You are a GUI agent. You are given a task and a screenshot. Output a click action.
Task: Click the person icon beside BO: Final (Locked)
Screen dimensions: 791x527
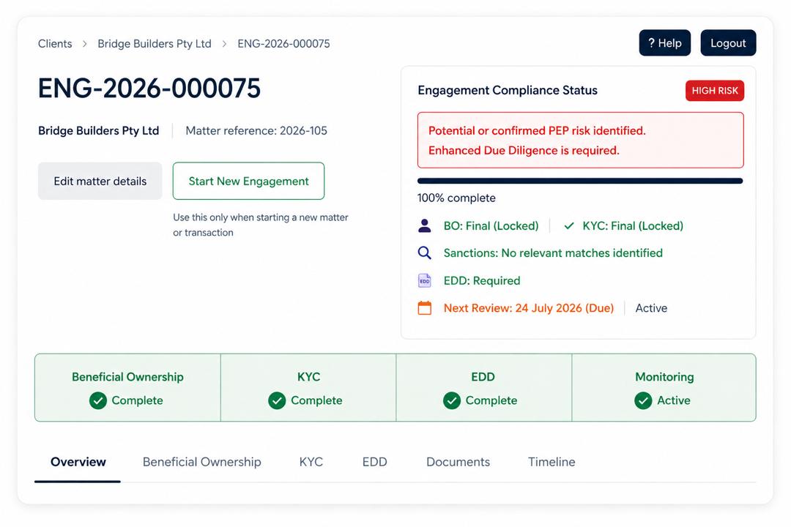425,225
